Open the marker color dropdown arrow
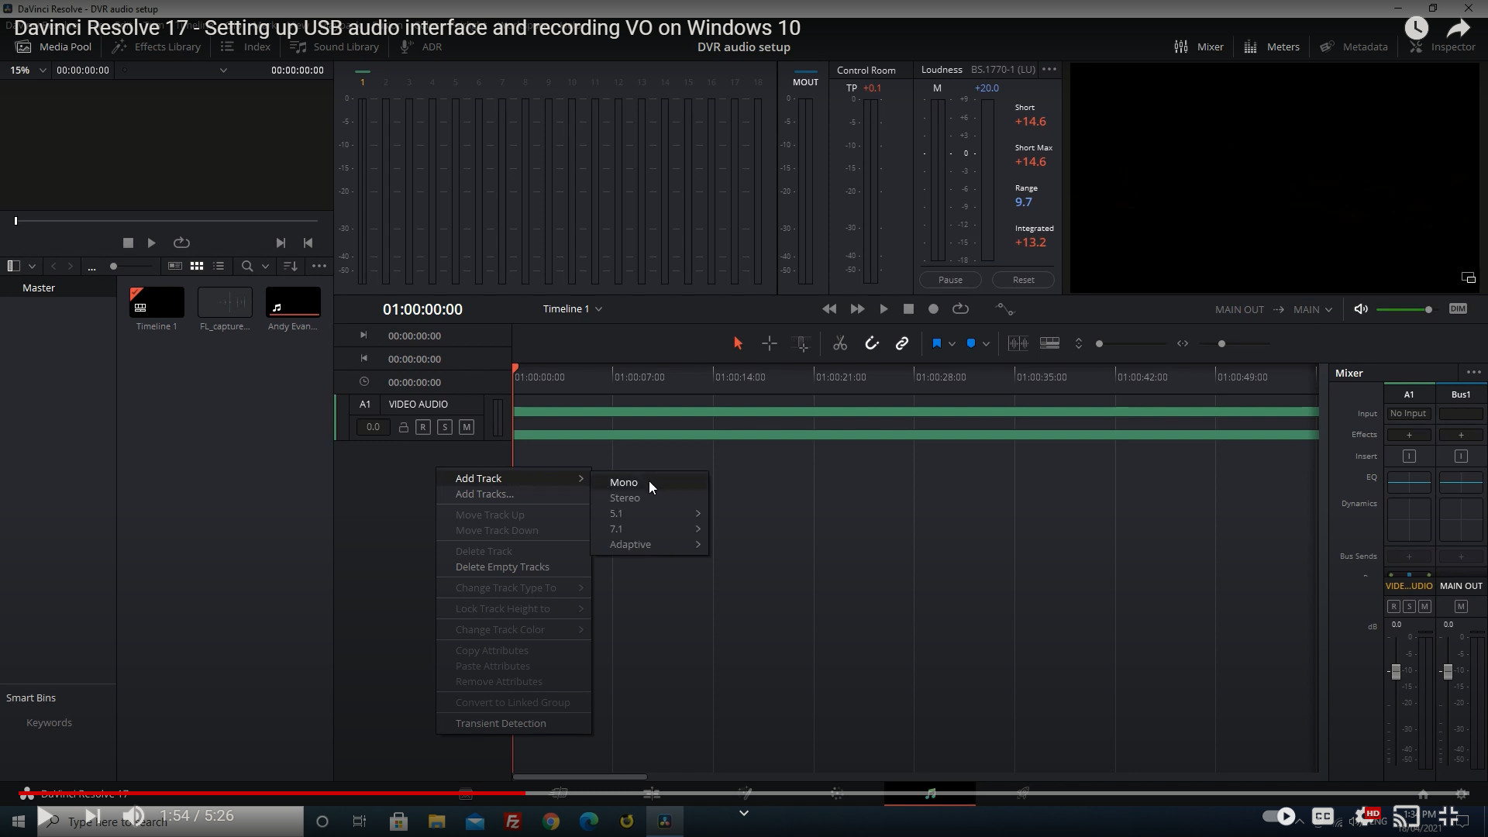 [986, 344]
